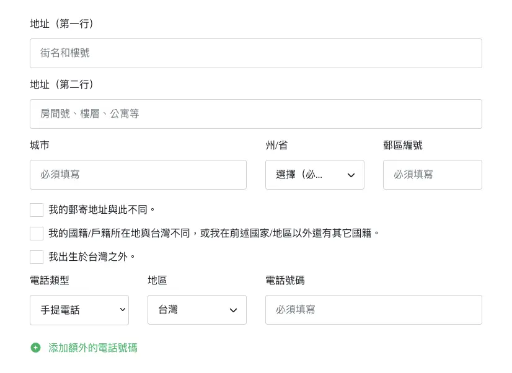Screen dimensions: 512x373
Task: Click the 郵區編號 label text
Action: 402,145
